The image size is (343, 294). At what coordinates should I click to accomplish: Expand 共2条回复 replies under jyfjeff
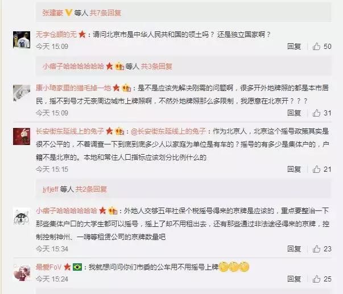91,189
